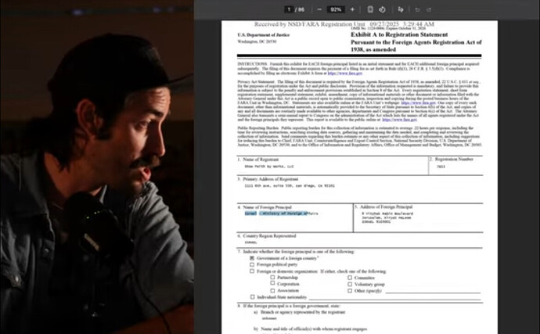Select the page number field showing 1
The width and height of the screenshot is (540, 334).
coord(289,9)
